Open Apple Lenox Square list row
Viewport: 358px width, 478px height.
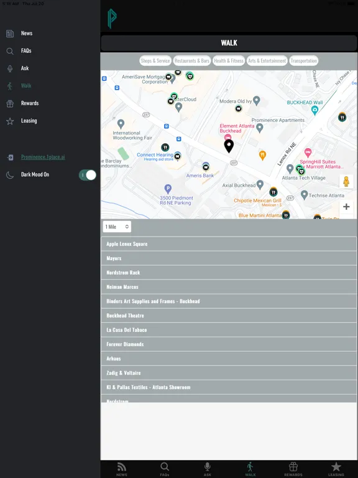pyautogui.click(x=229, y=244)
